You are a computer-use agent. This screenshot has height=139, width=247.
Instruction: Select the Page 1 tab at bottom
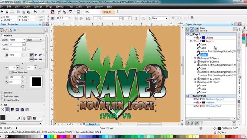93,124
